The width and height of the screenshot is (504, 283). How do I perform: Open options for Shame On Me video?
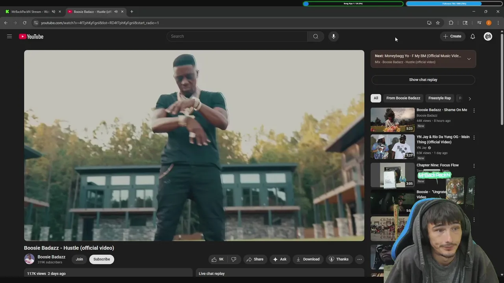[x=474, y=110]
